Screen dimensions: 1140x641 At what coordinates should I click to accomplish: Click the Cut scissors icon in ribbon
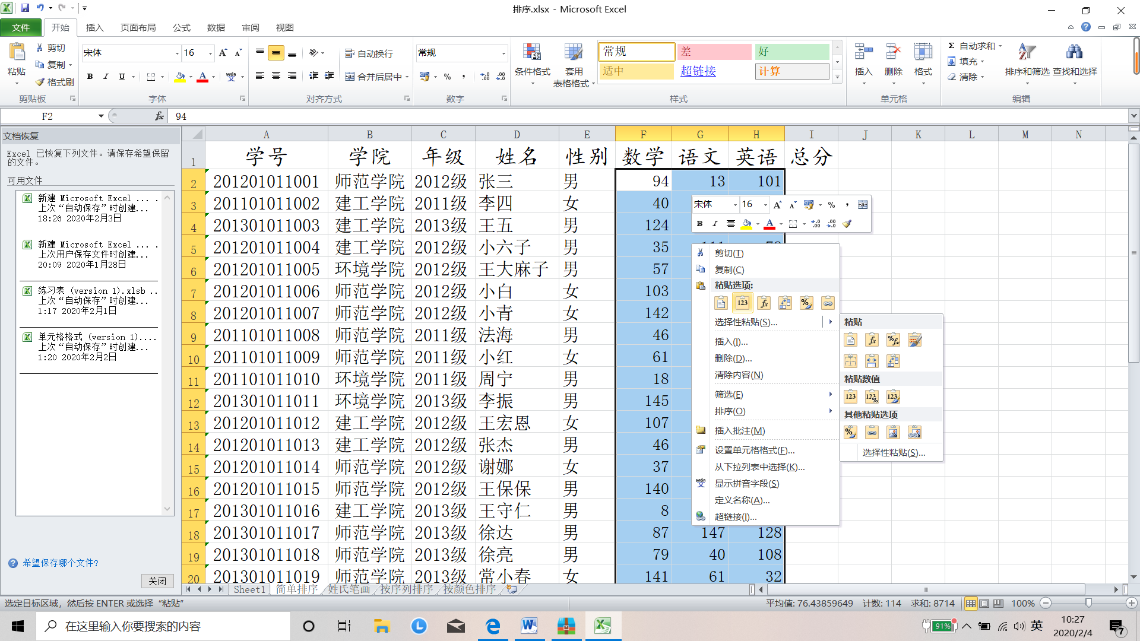pos(40,47)
